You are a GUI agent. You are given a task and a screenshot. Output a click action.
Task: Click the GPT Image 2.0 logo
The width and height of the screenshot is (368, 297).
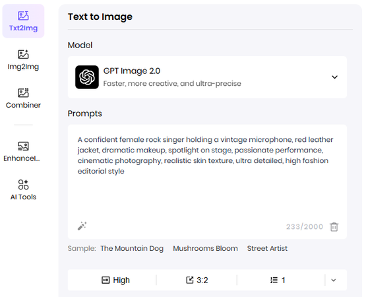[x=87, y=77]
